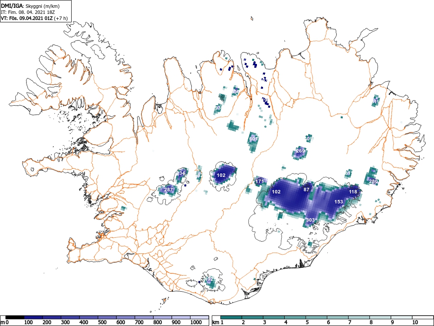Click the 500 tick label on the metre scale
Viewport: 434px width, 326px height.
[x=102, y=323]
